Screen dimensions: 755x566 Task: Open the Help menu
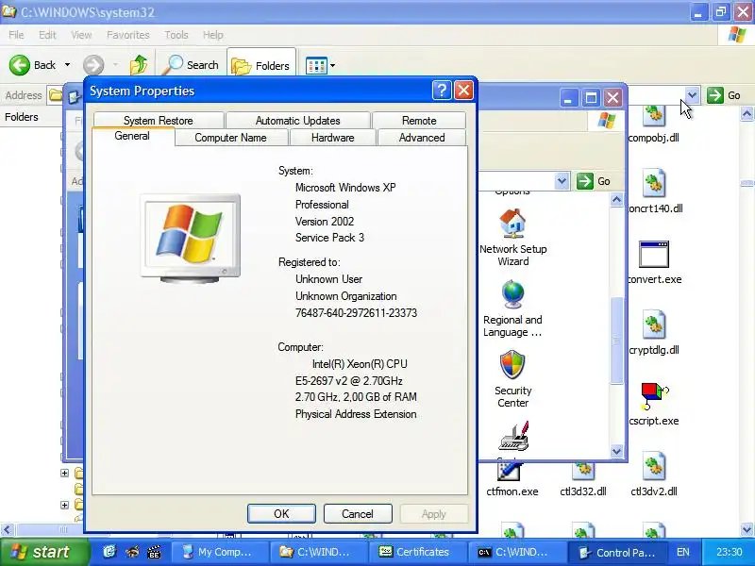pyautogui.click(x=212, y=35)
